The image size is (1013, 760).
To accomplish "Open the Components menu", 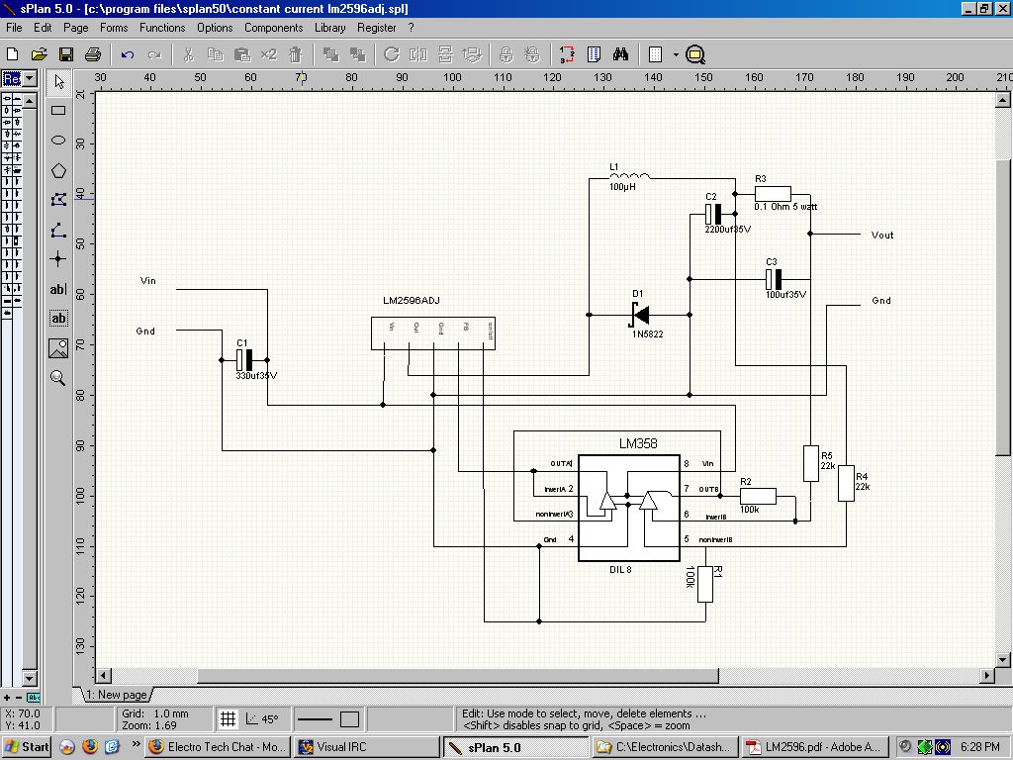I will [x=273, y=28].
